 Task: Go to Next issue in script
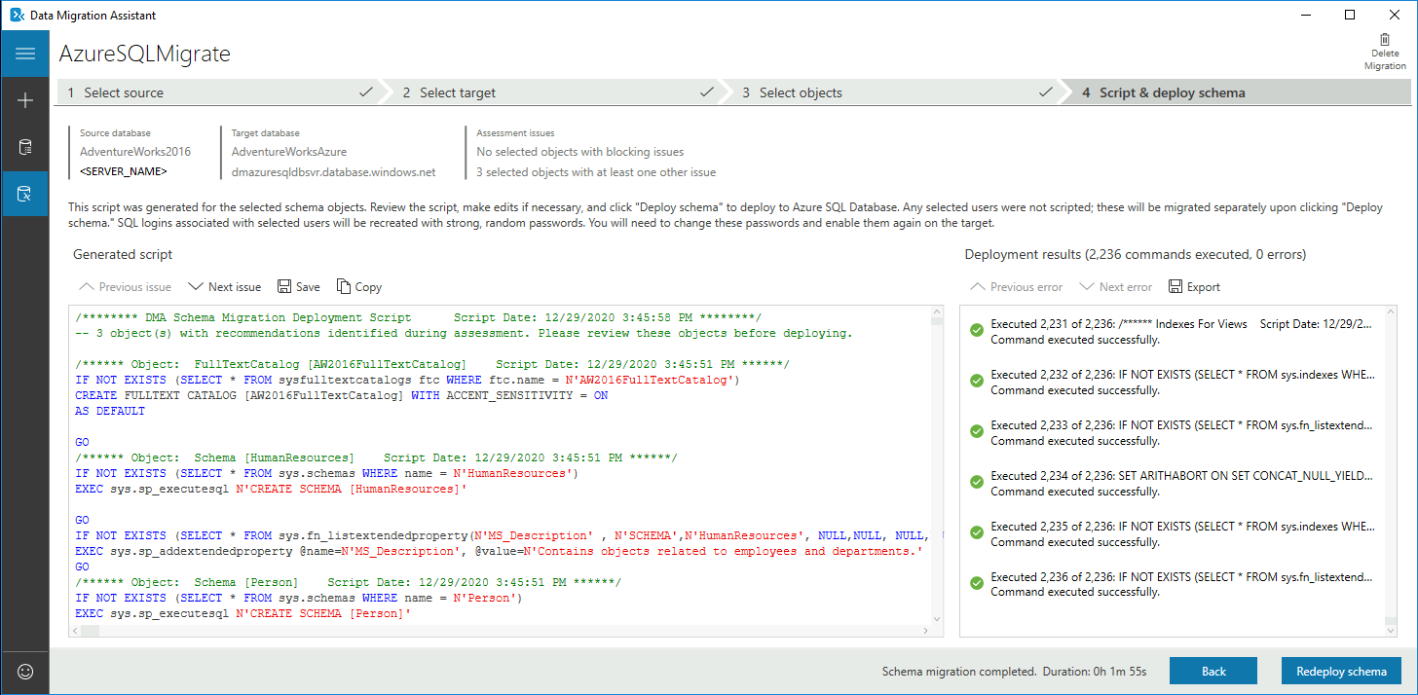[x=225, y=287]
